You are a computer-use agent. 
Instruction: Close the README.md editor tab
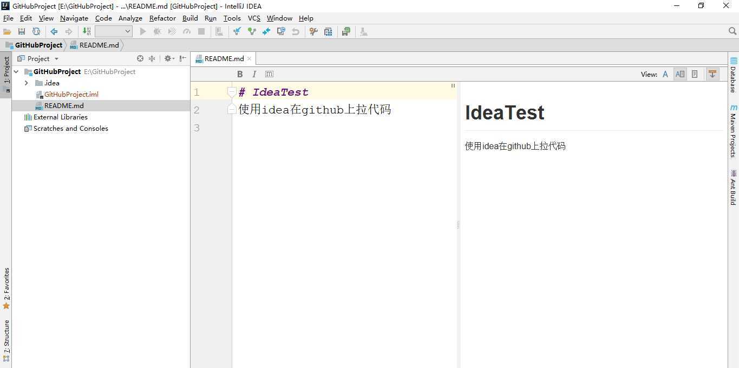click(x=250, y=58)
